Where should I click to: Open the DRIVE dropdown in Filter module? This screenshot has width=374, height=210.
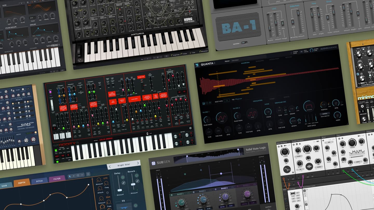click(x=358, y=162)
